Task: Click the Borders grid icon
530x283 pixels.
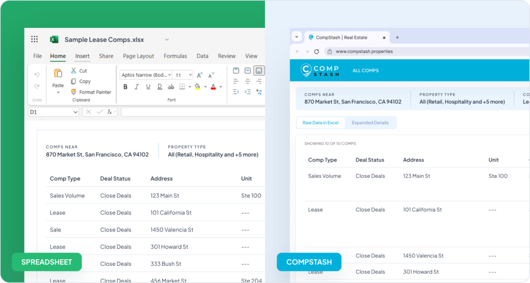Action: pos(182,87)
